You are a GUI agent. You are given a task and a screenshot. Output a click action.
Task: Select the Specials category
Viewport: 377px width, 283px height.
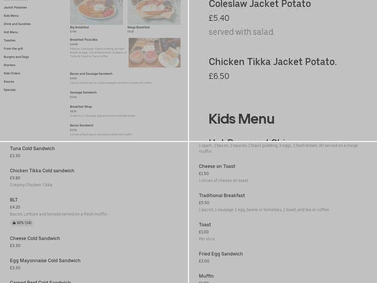pyautogui.click(x=9, y=90)
